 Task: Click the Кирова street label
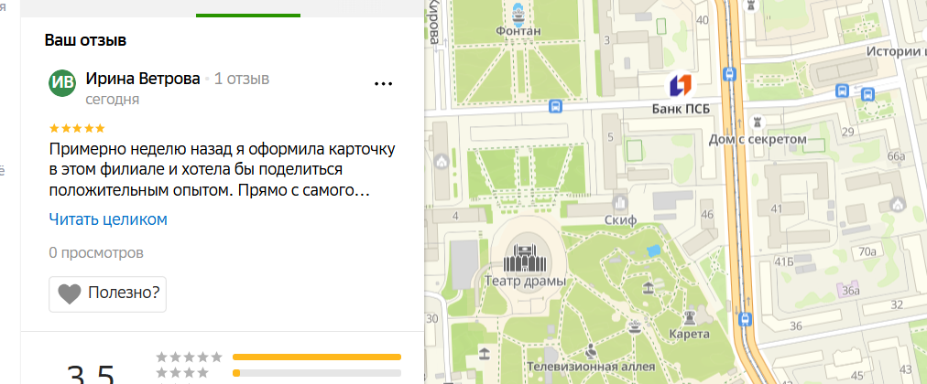coord(434,23)
